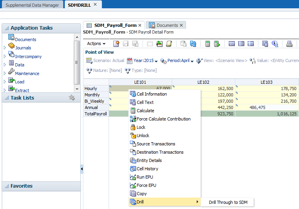Screen dimensions: 299x209
Task: Click the Cell Information toolbar icon
Action: point(275,44)
